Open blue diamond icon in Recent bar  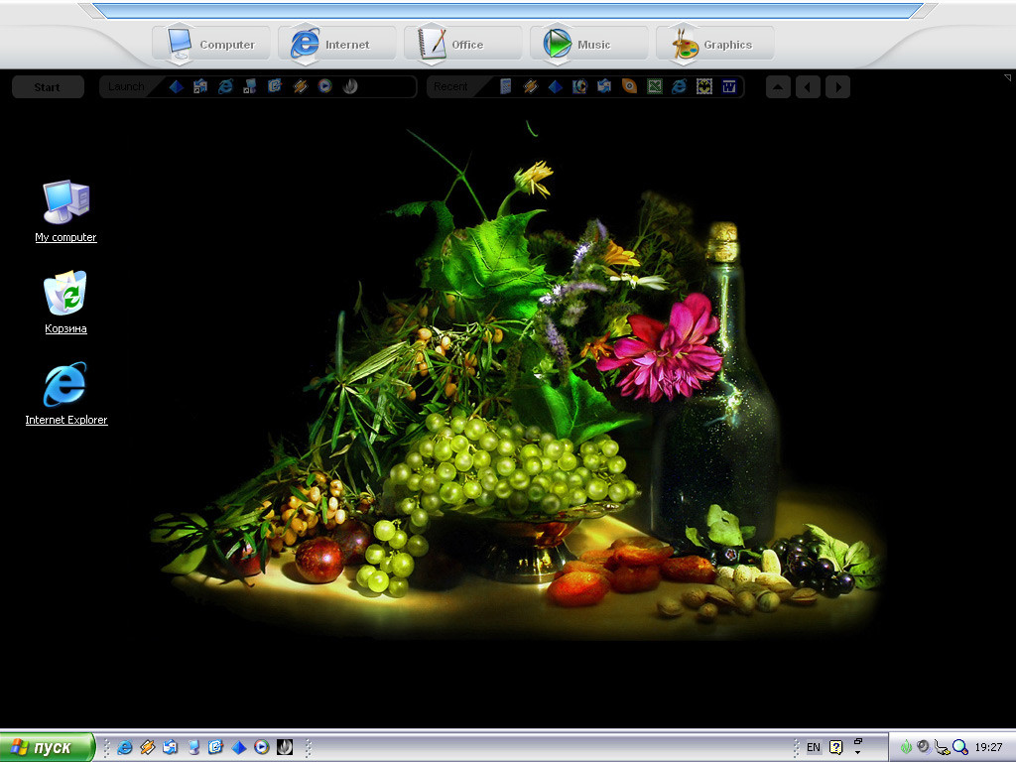coord(555,86)
